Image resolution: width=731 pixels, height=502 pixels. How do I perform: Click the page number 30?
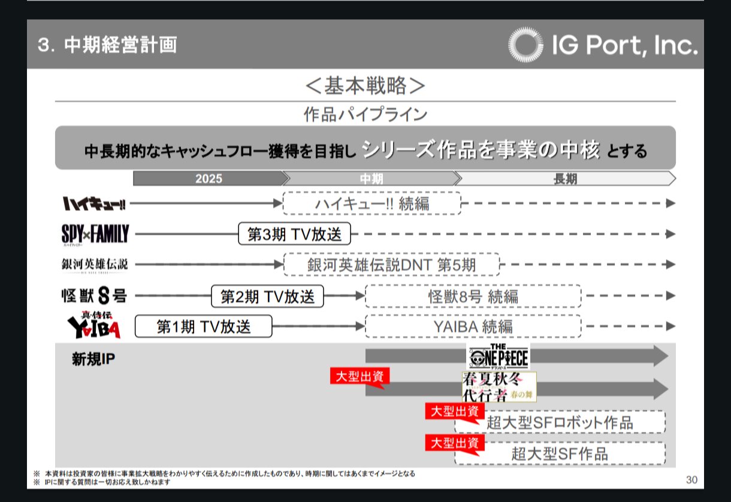[x=691, y=480]
